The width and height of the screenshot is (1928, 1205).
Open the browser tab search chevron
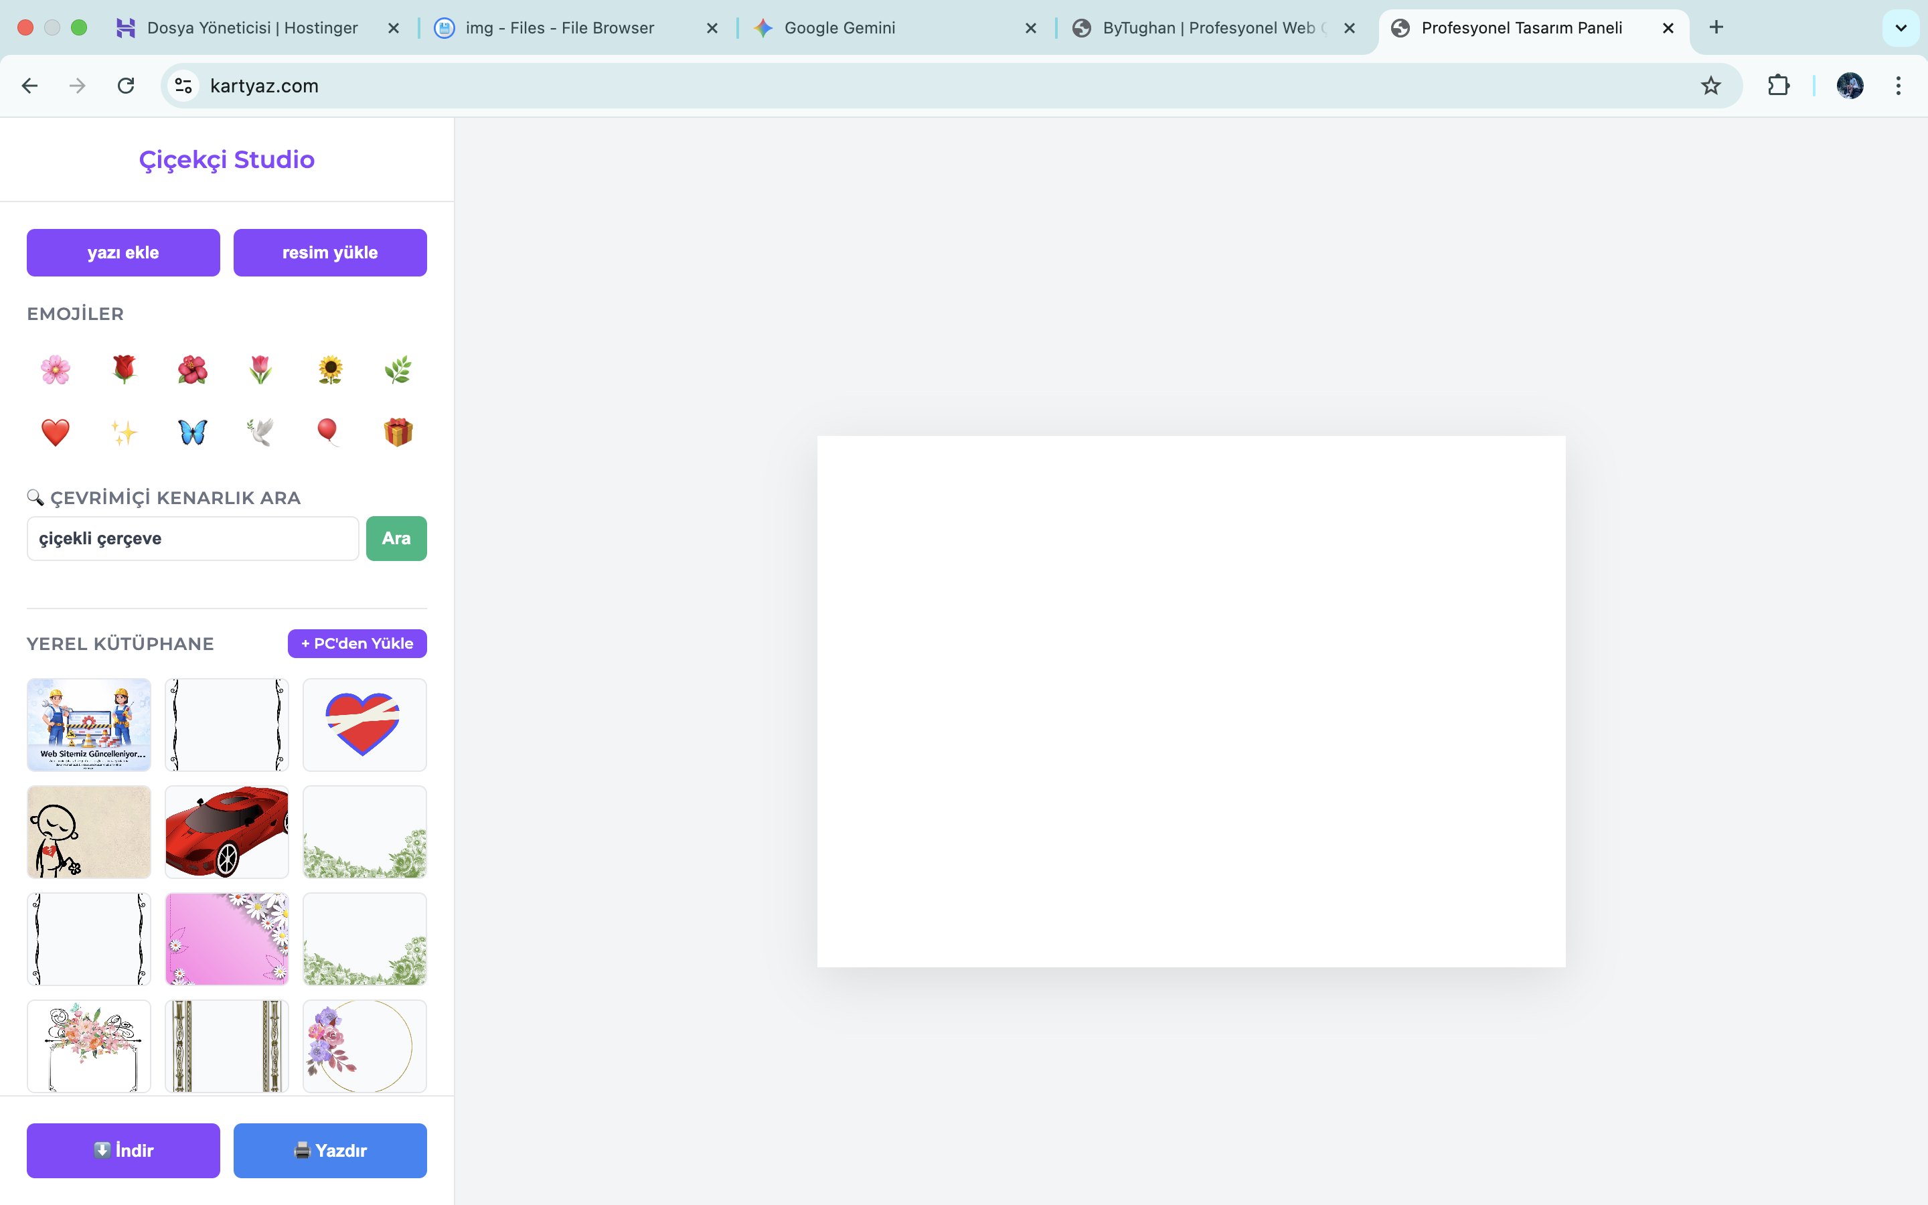(1901, 27)
